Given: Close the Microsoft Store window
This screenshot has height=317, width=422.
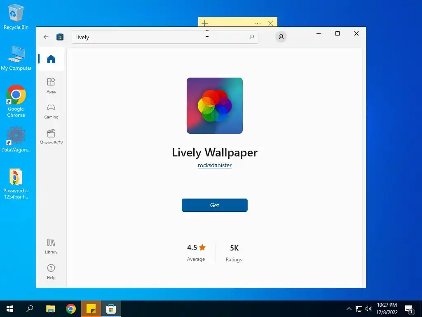Looking at the screenshot, I should [356, 33].
